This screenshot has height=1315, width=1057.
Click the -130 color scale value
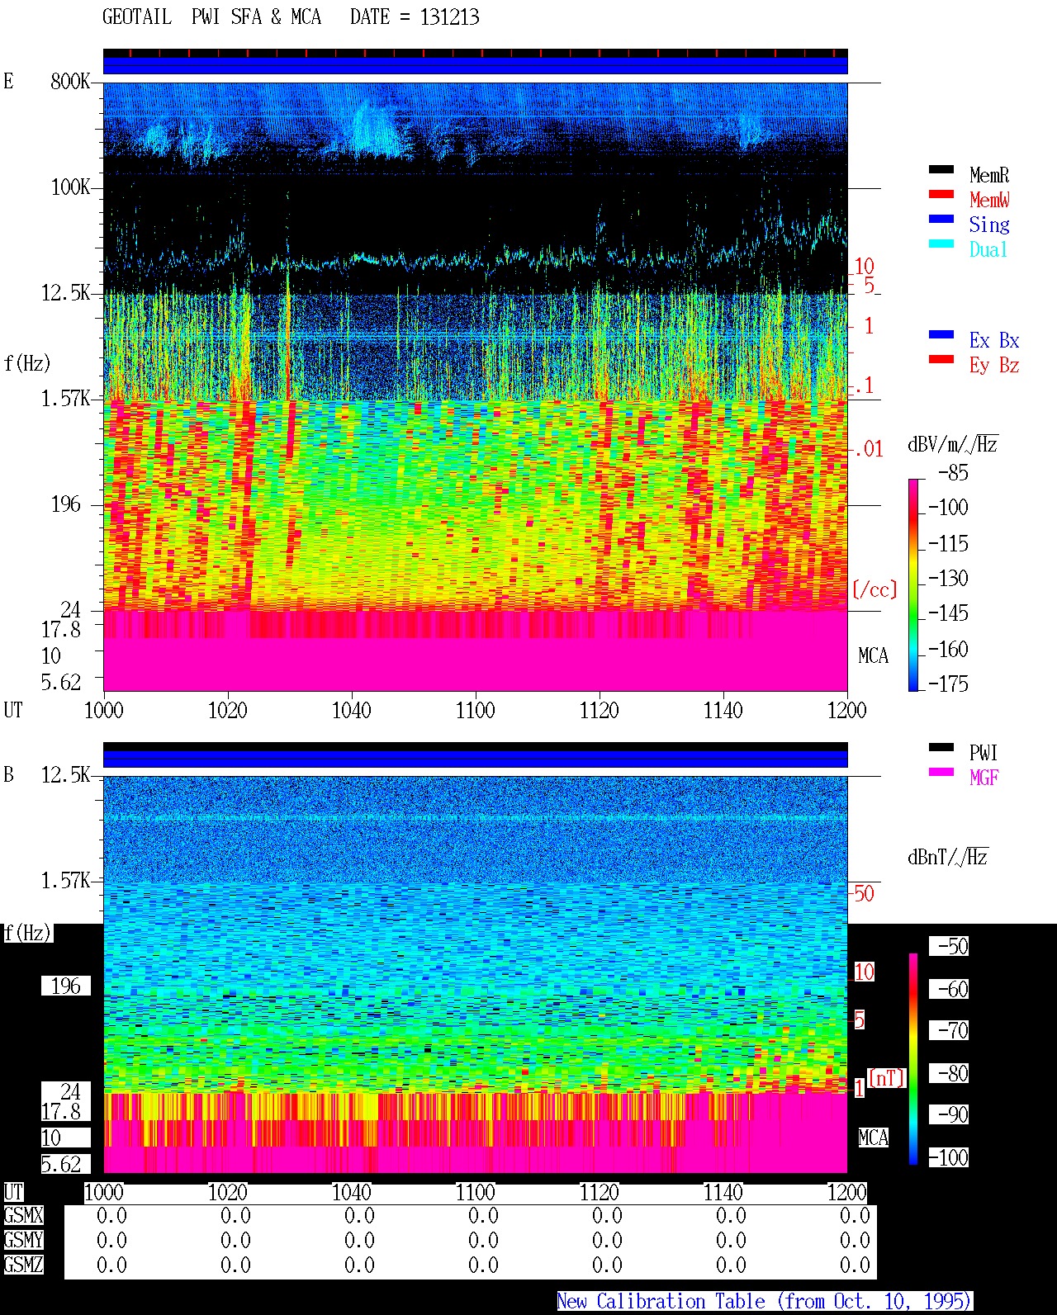(948, 579)
